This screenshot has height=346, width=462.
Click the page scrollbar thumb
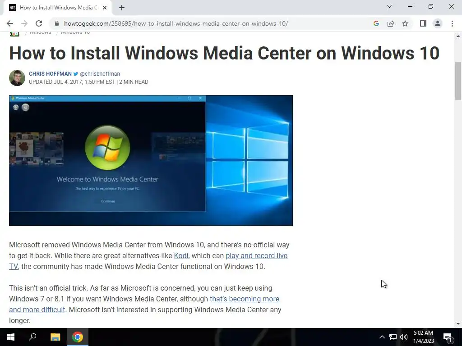point(458,81)
